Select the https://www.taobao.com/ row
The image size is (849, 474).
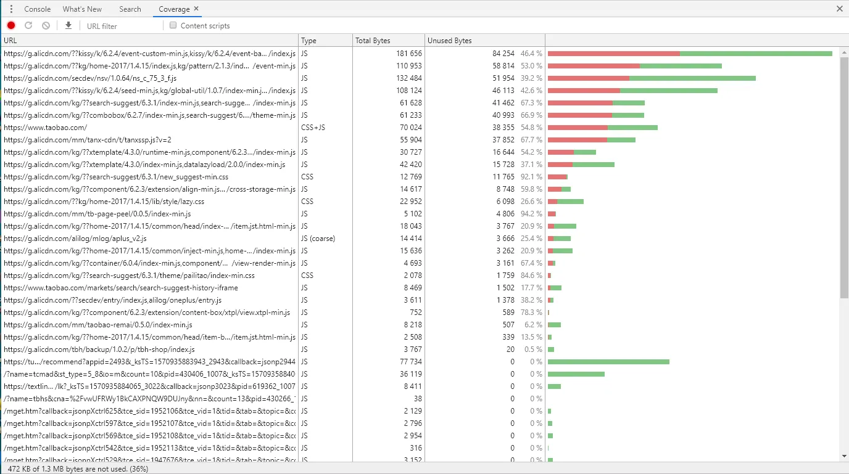pyautogui.click(x=46, y=128)
